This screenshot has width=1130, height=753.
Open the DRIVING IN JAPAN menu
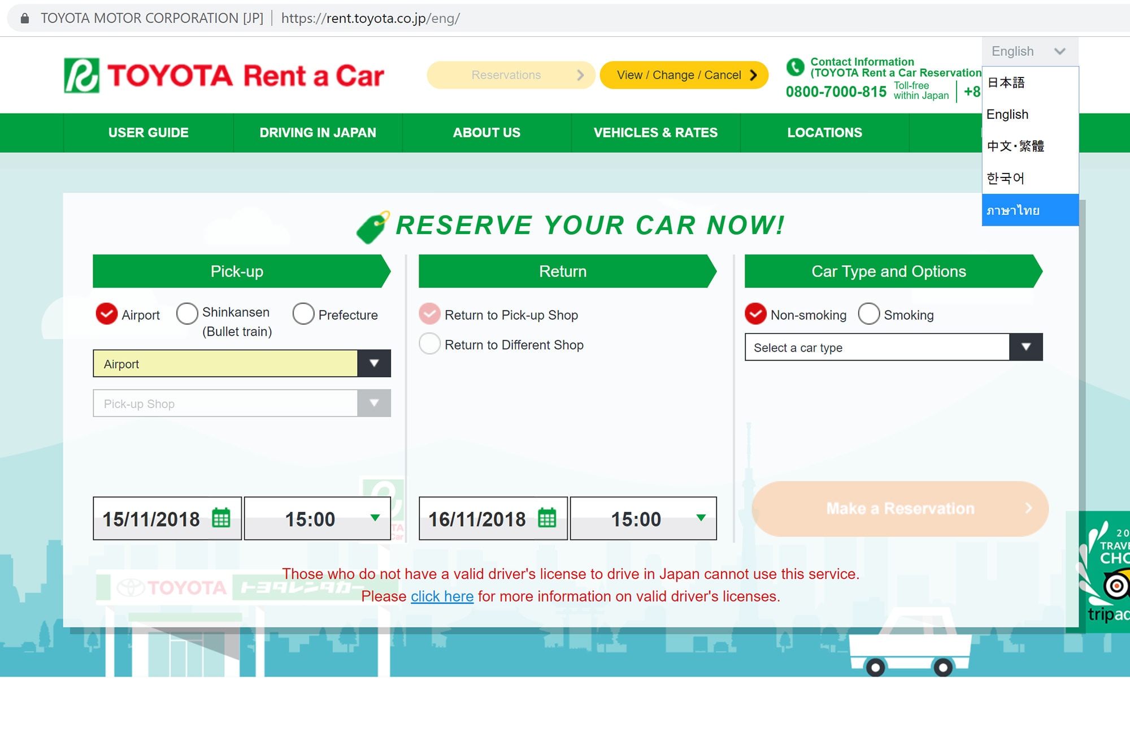pos(318,133)
